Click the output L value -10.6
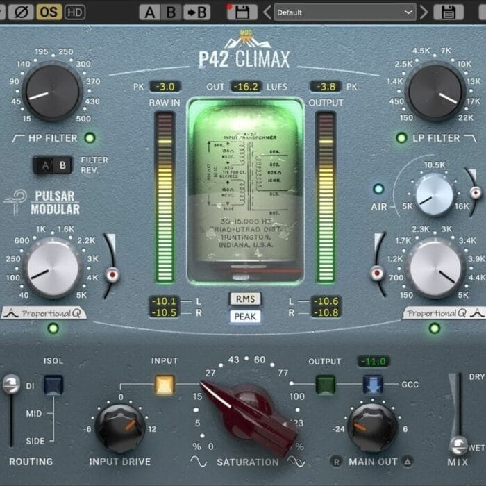Image resolution: width=486 pixels, height=486 pixels. click(326, 301)
